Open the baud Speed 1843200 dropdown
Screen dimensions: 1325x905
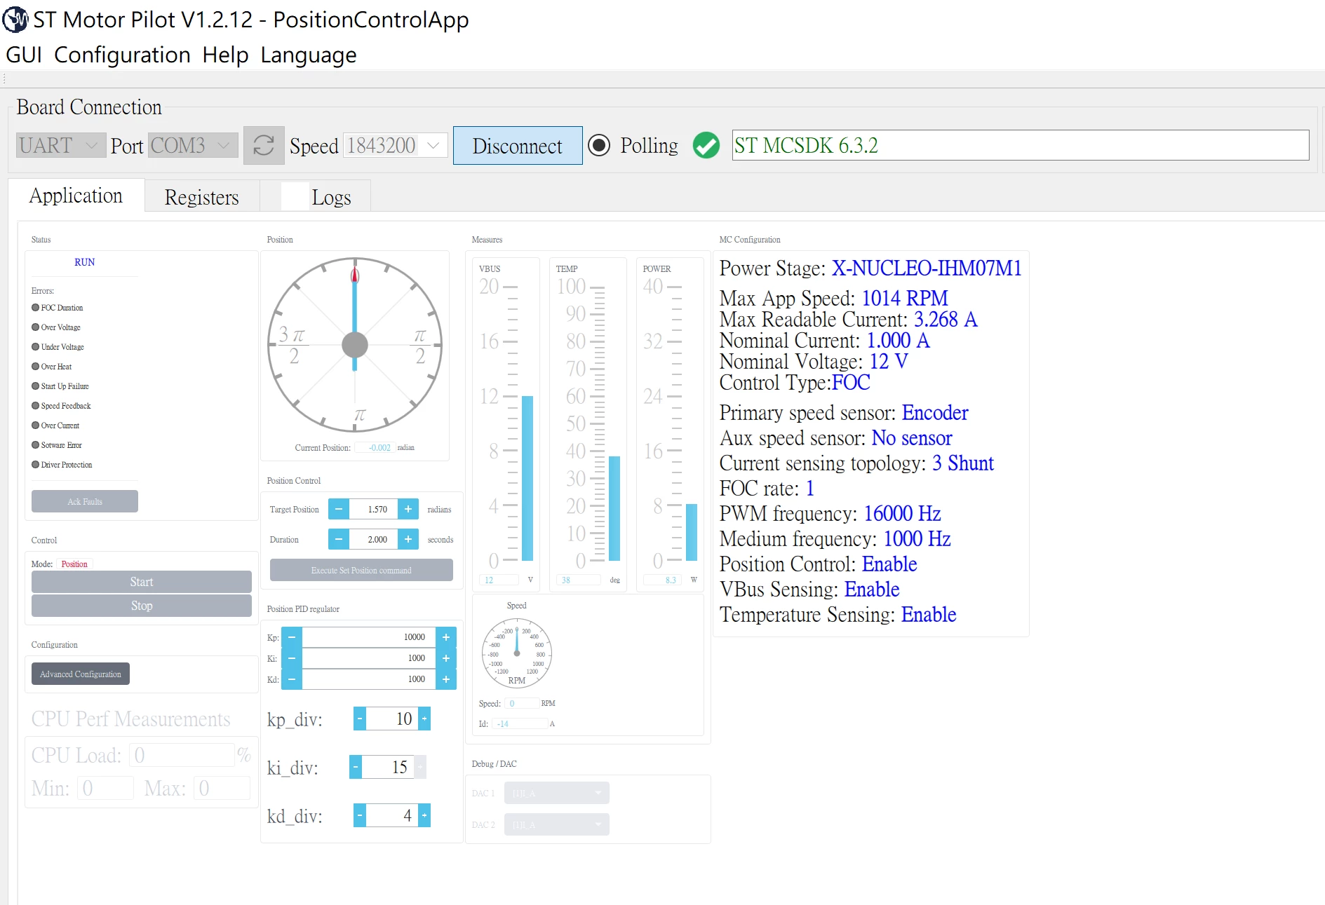(x=395, y=145)
